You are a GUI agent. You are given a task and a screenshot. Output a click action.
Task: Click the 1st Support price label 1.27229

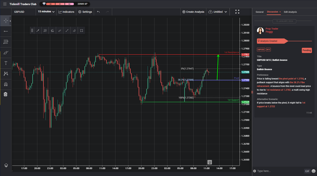click(245, 102)
